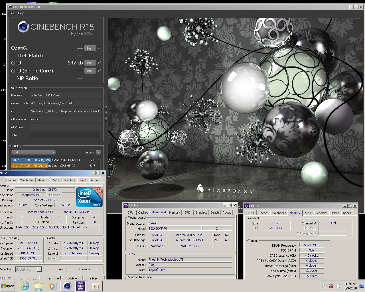The height and width of the screenshot is (292, 365).
Task: Click the Intel Xeon inside logo in CPU-Z
Action: tap(90, 197)
